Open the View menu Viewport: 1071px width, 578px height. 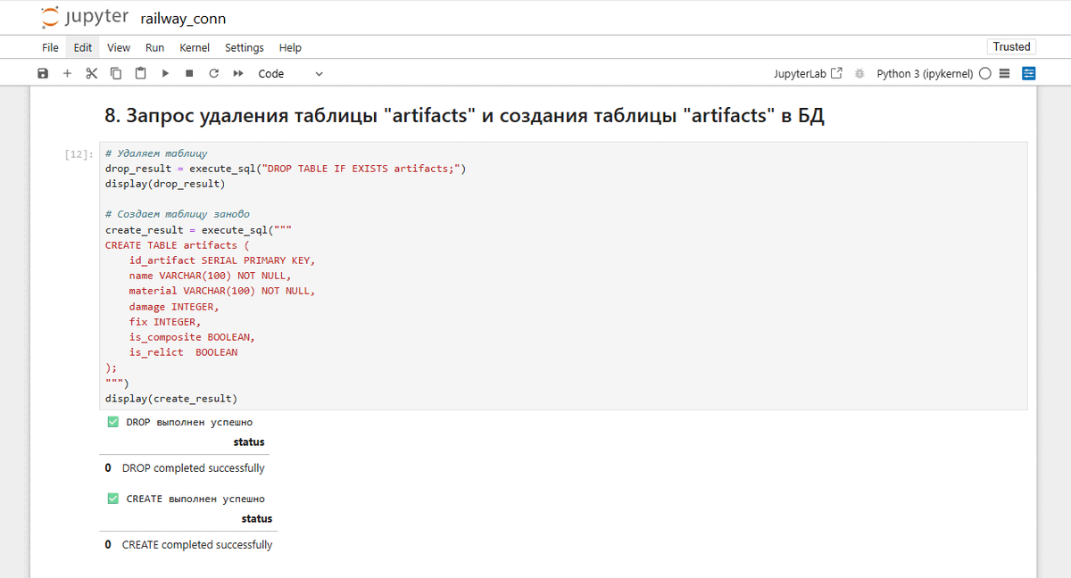coord(119,47)
